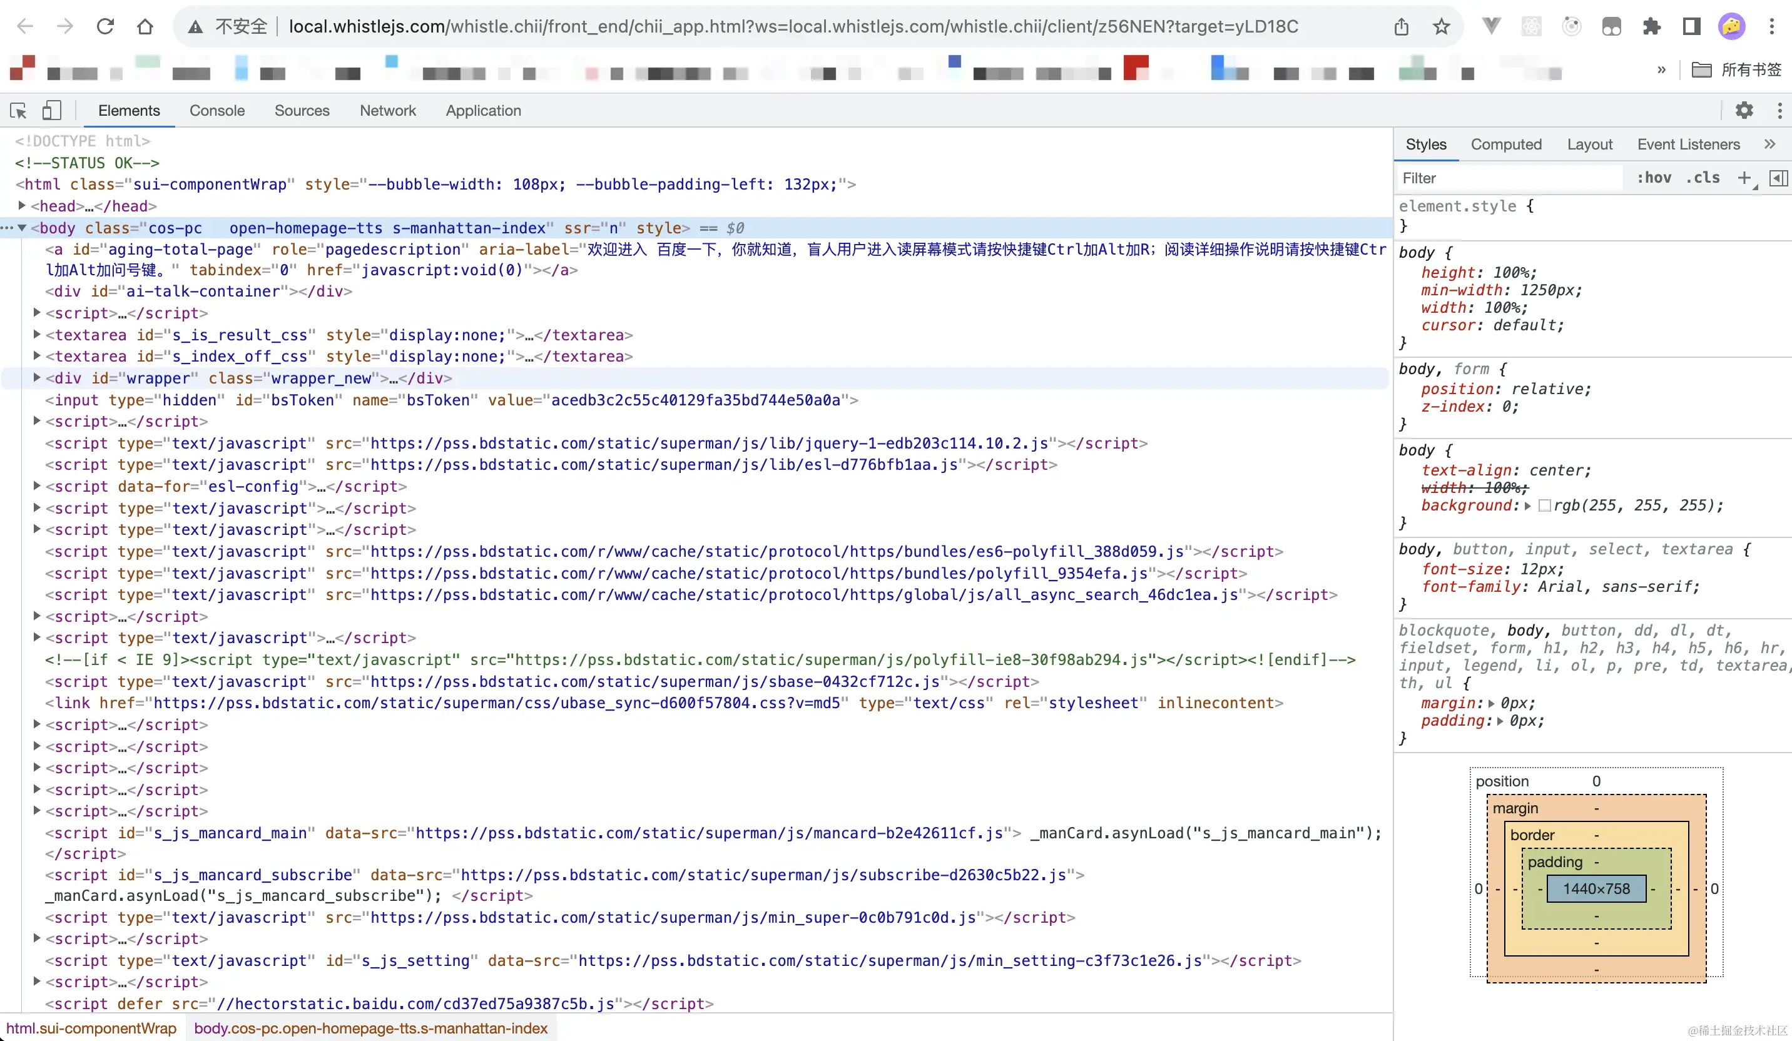Image resolution: width=1792 pixels, height=1041 pixels.
Task: Expand the s_is_result_css textarea node
Action: click(37, 334)
